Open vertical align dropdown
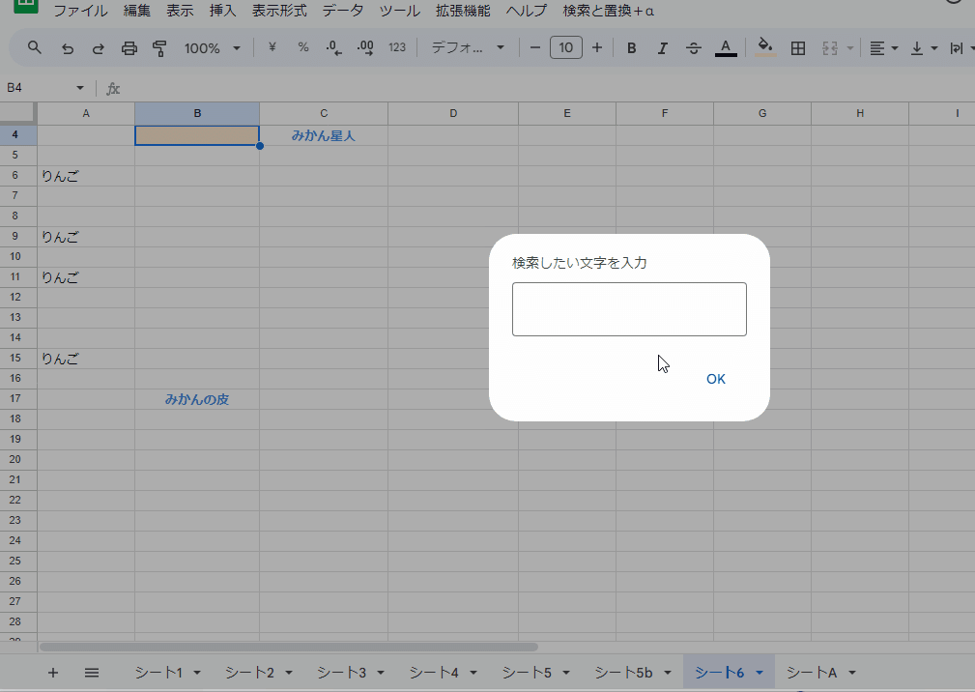 924,48
